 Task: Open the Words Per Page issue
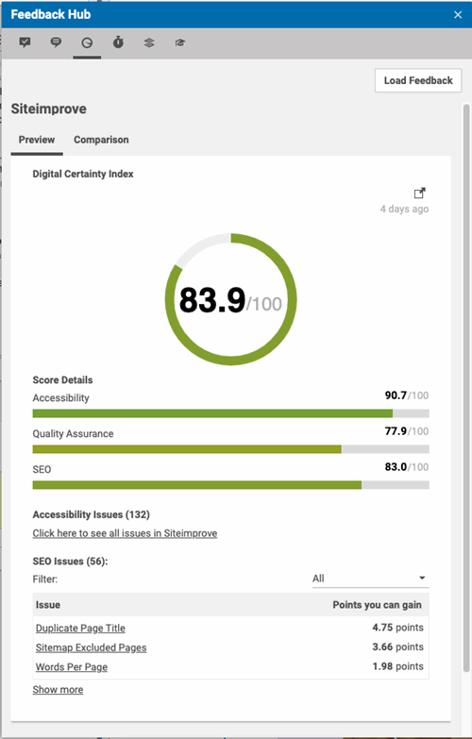tap(72, 667)
